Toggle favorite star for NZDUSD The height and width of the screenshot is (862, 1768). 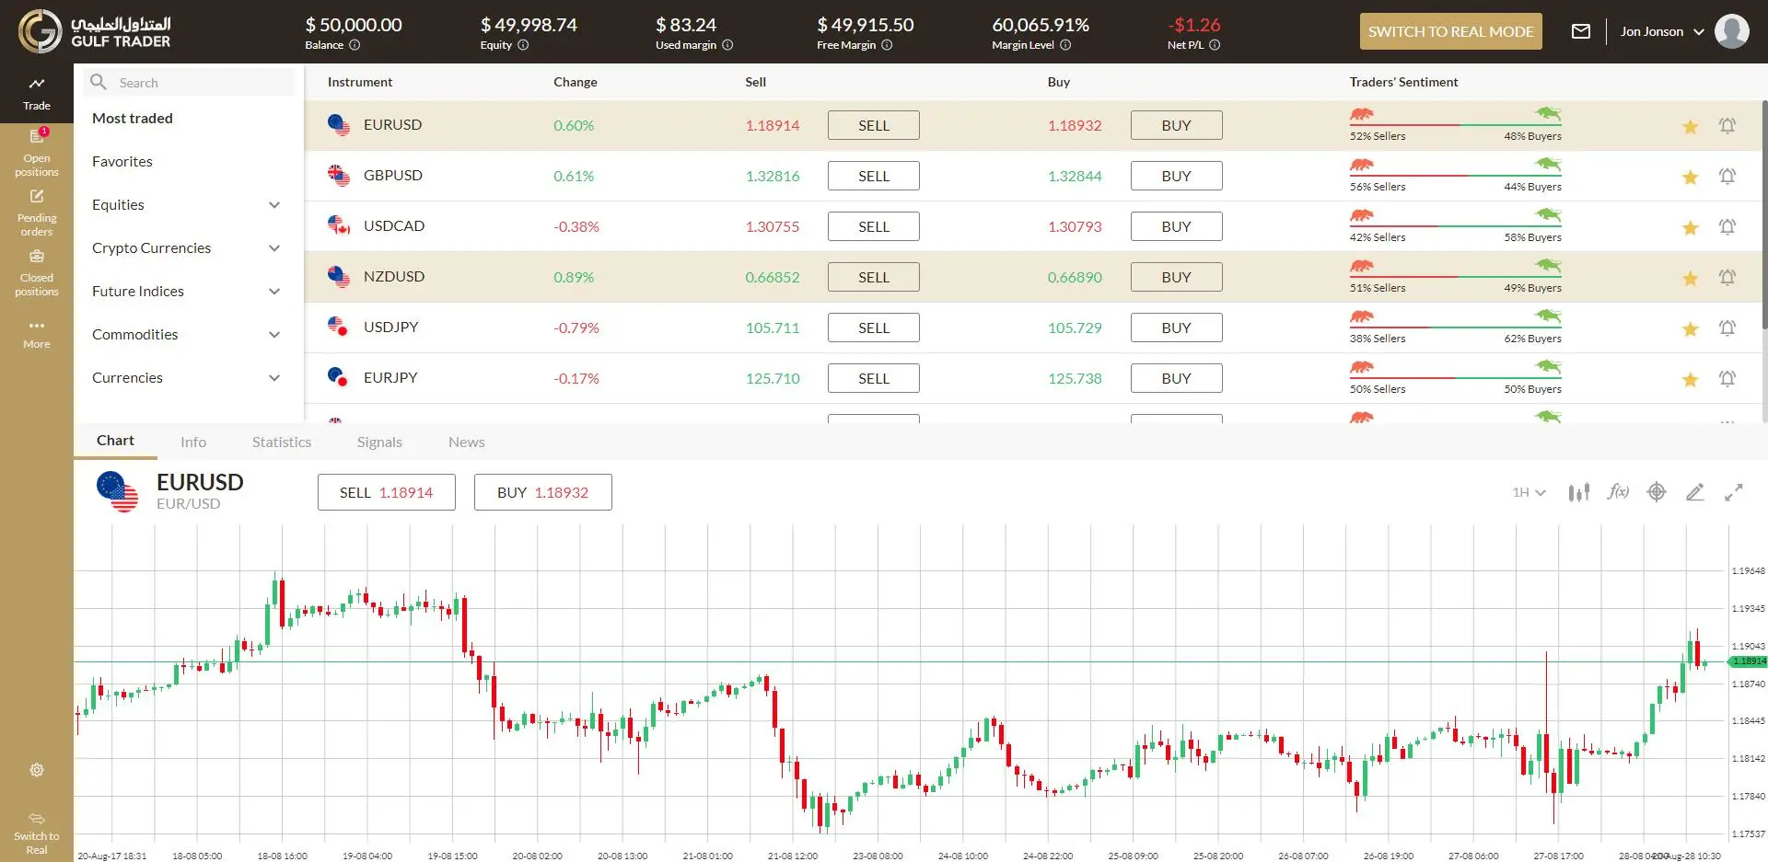1690,278
